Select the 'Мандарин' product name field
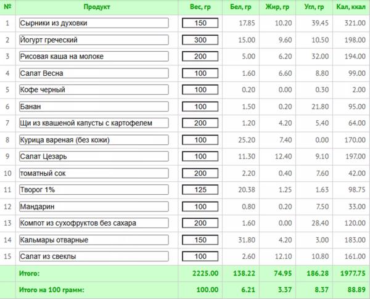 (94, 206)
